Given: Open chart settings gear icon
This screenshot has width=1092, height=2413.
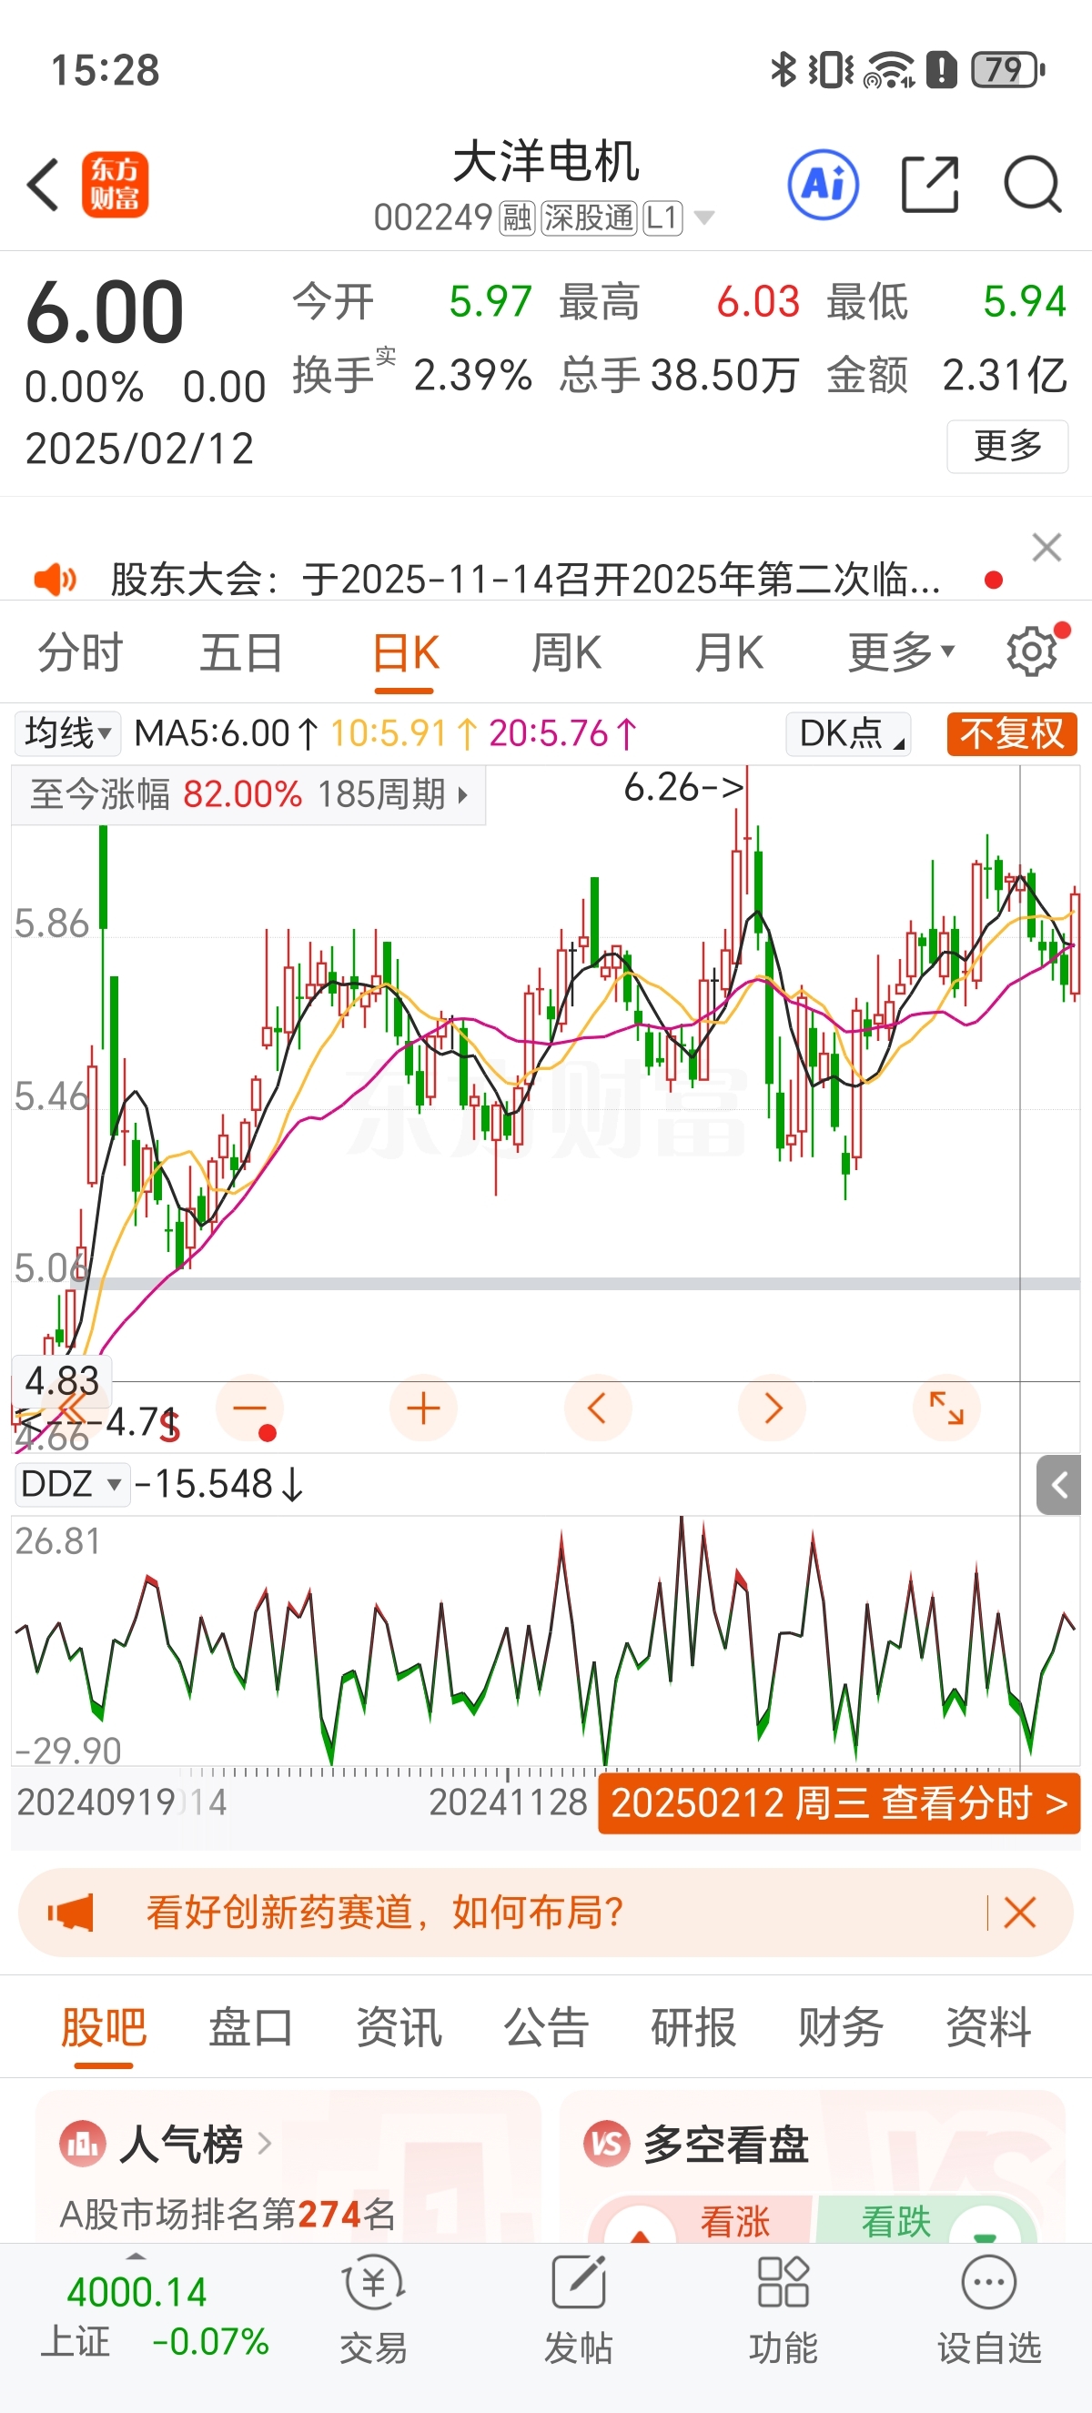Looking at the screenshot, I should pos(1031,651).
